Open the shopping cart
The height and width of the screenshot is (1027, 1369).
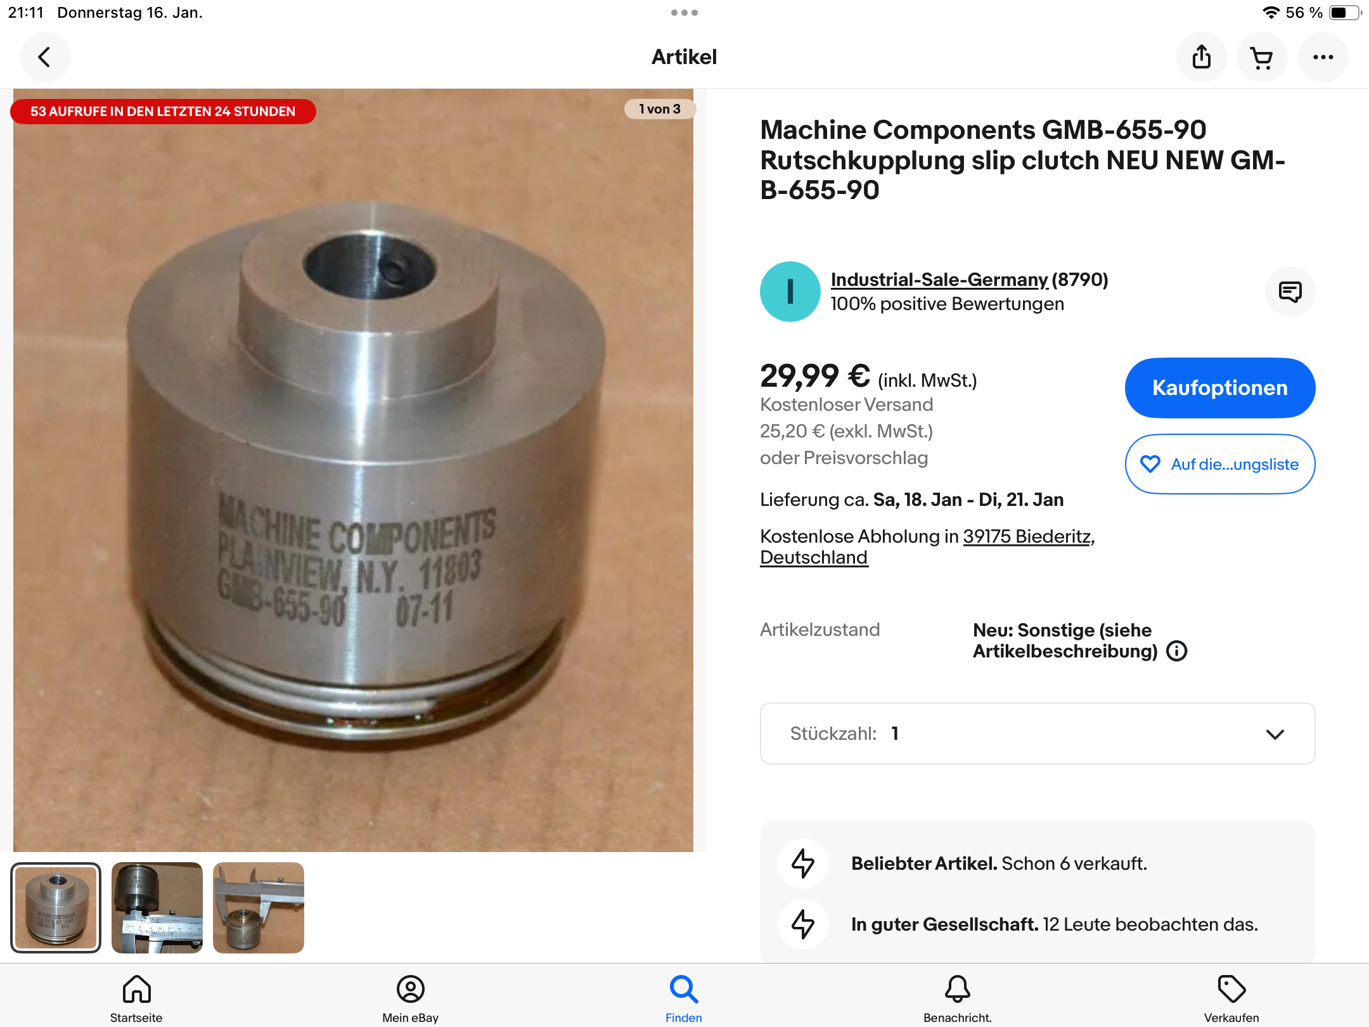tap(1262, 57)
